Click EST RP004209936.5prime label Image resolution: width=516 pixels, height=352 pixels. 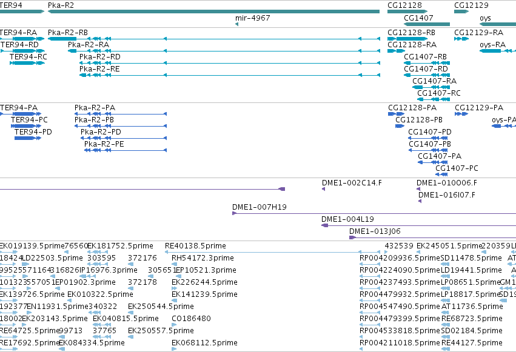pos(400,258)
